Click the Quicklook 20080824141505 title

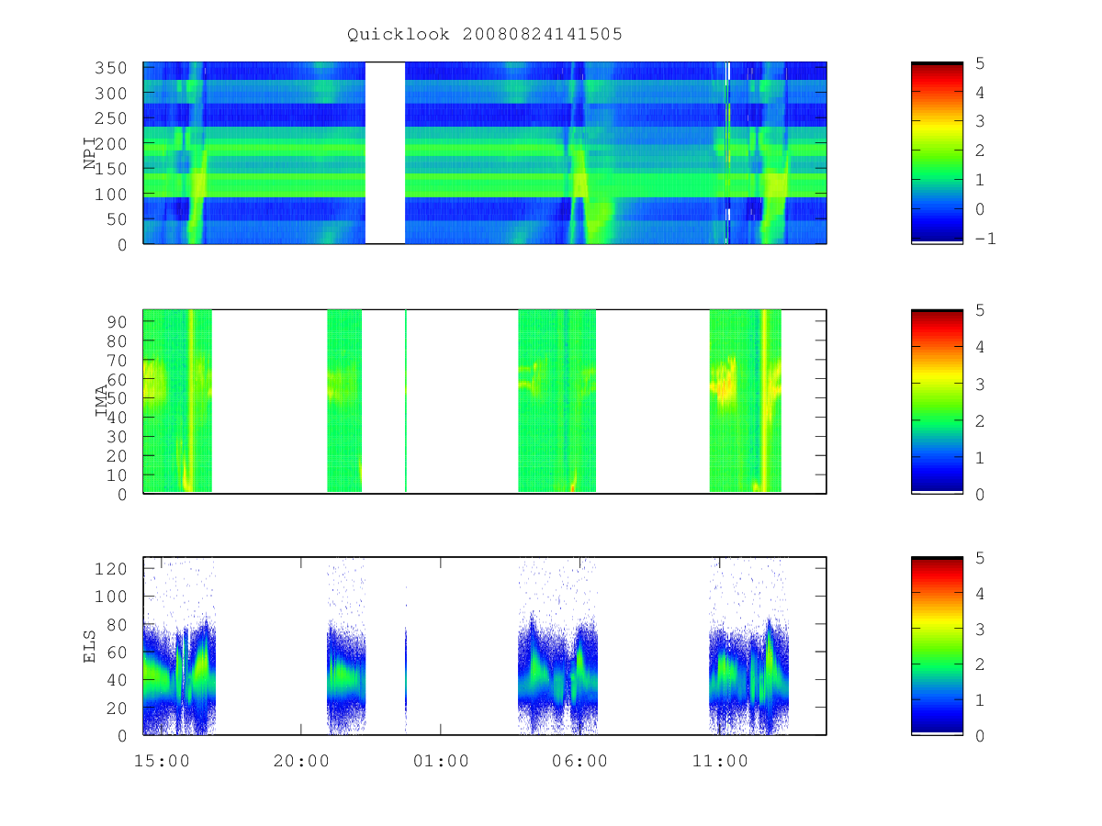click(x=485, y=35)
